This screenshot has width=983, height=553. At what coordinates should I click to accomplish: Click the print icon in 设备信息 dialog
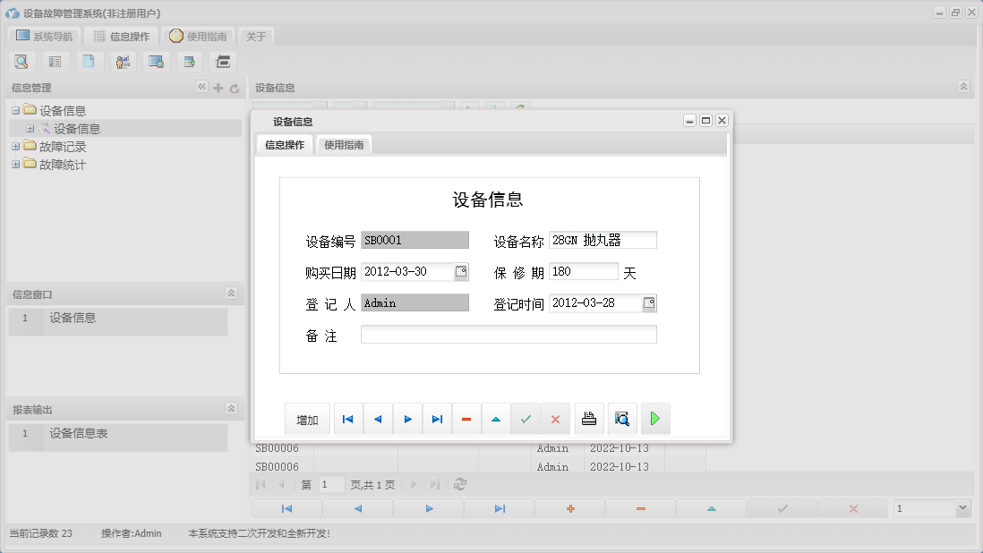tap(589, 418)
